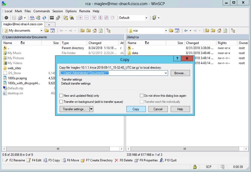Click Help button in Copy dialog

tap(180, 109)
